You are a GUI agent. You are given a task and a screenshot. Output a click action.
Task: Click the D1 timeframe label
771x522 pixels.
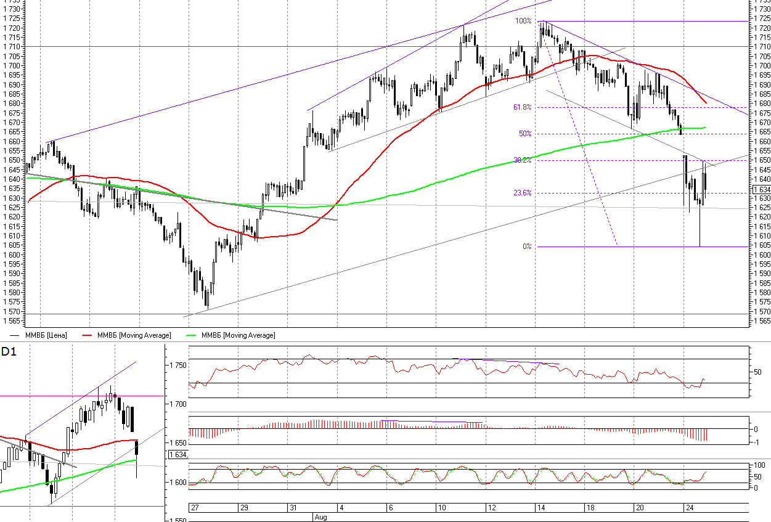tap(9, 352)
